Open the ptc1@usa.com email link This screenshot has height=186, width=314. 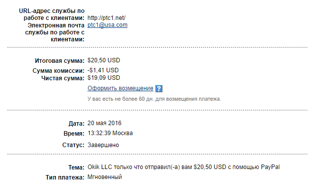click(107, 25)
